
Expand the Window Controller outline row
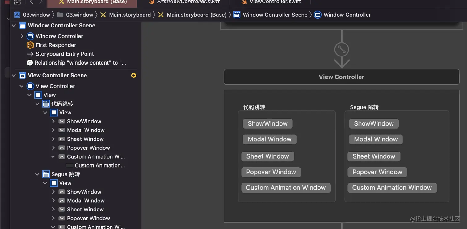tap(22, 36)
